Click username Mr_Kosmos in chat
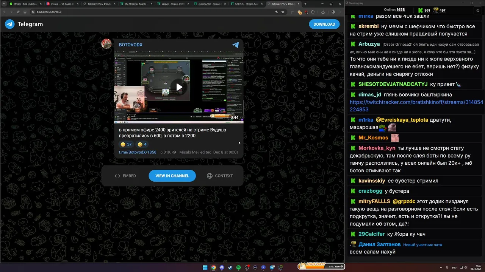485x272 pixels. [373, 138]
